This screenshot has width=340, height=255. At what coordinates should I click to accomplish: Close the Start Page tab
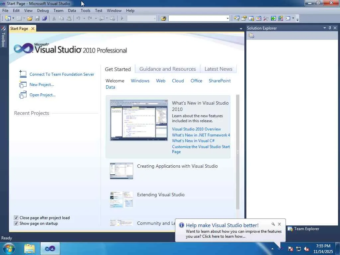pyautogui.click(x=33, y=29)
